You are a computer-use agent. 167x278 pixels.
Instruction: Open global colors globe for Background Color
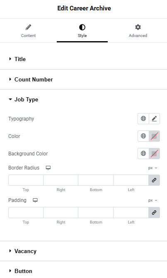[143, 153]
